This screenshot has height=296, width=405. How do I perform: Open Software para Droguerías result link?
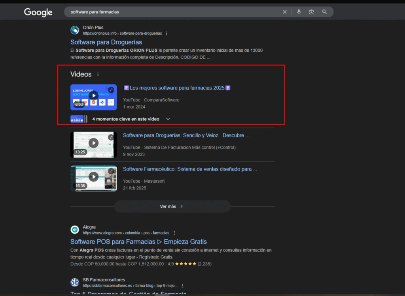tap(106, 42)
